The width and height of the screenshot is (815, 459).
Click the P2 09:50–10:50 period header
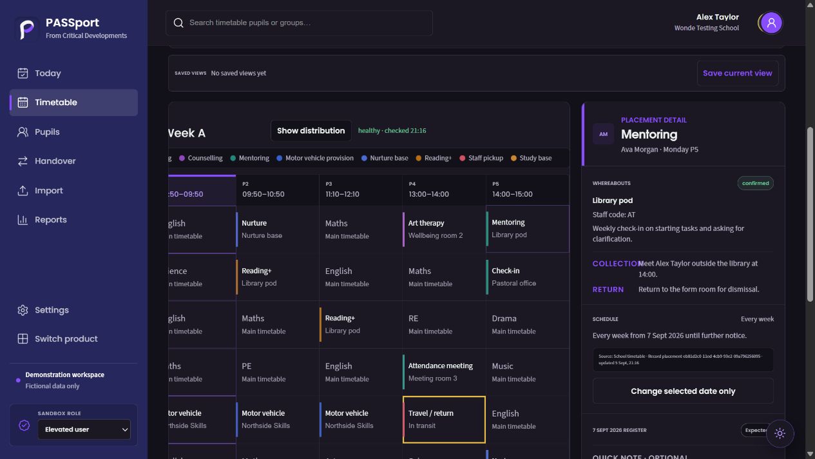tap(277, 190)
